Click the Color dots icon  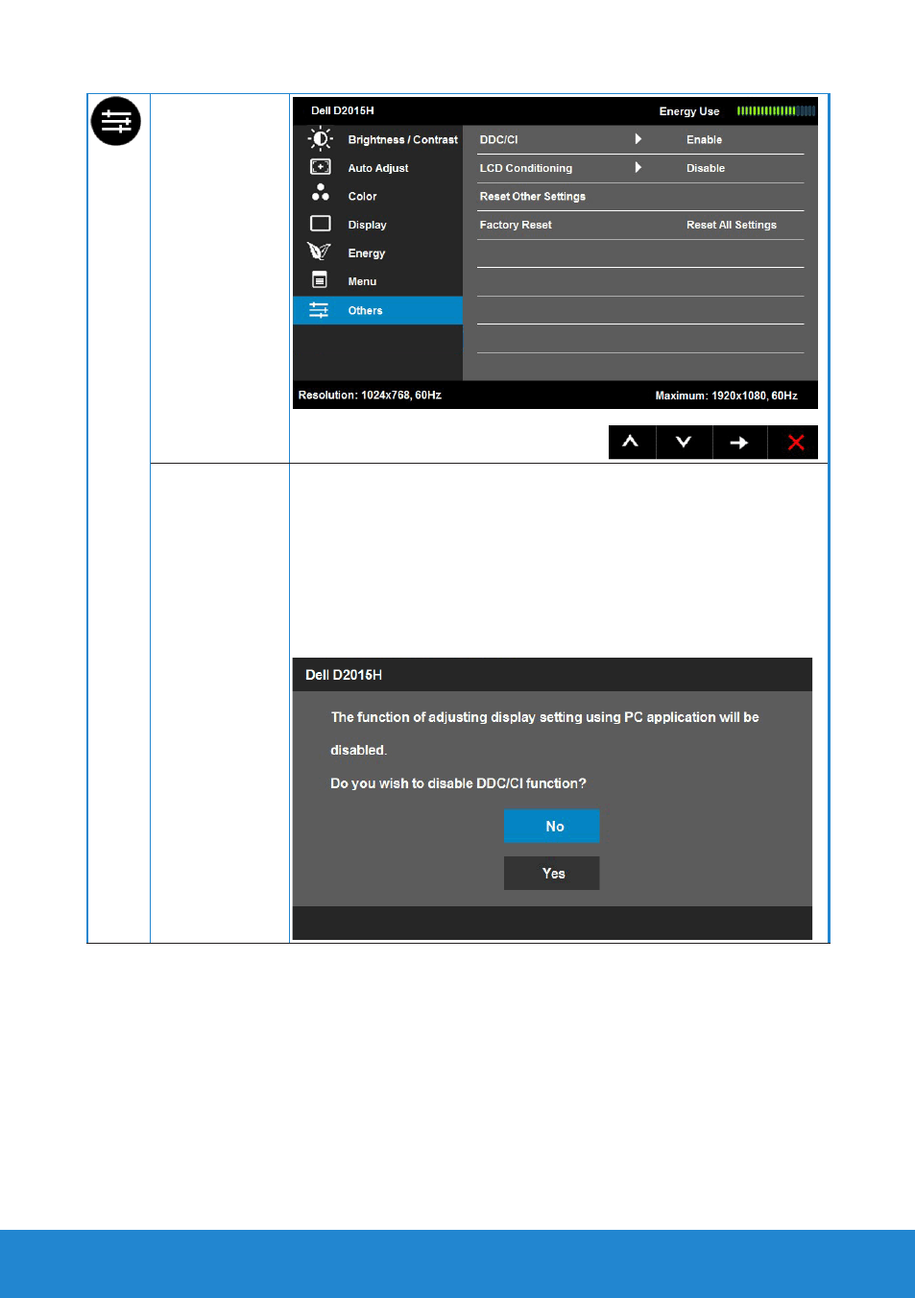[320, 193]
